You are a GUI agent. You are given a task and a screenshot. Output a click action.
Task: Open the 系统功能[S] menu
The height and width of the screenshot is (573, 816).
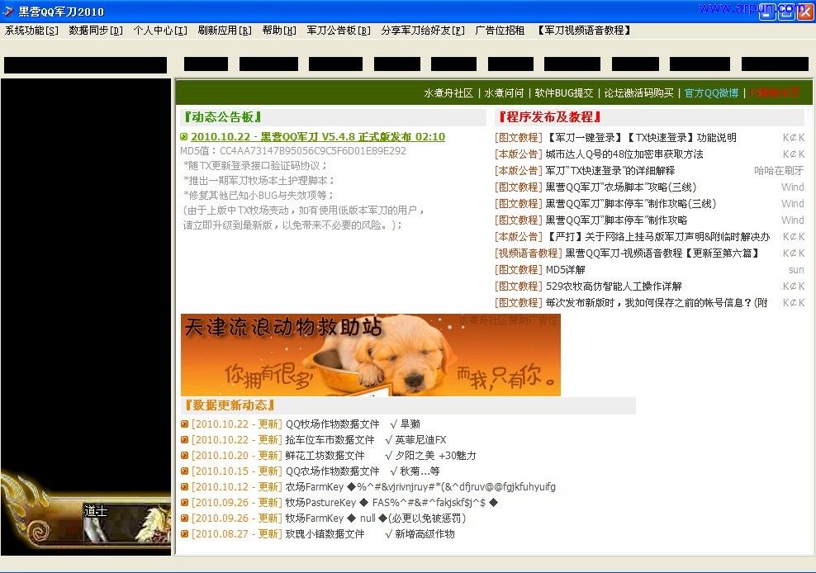click(x=31, y=31)
